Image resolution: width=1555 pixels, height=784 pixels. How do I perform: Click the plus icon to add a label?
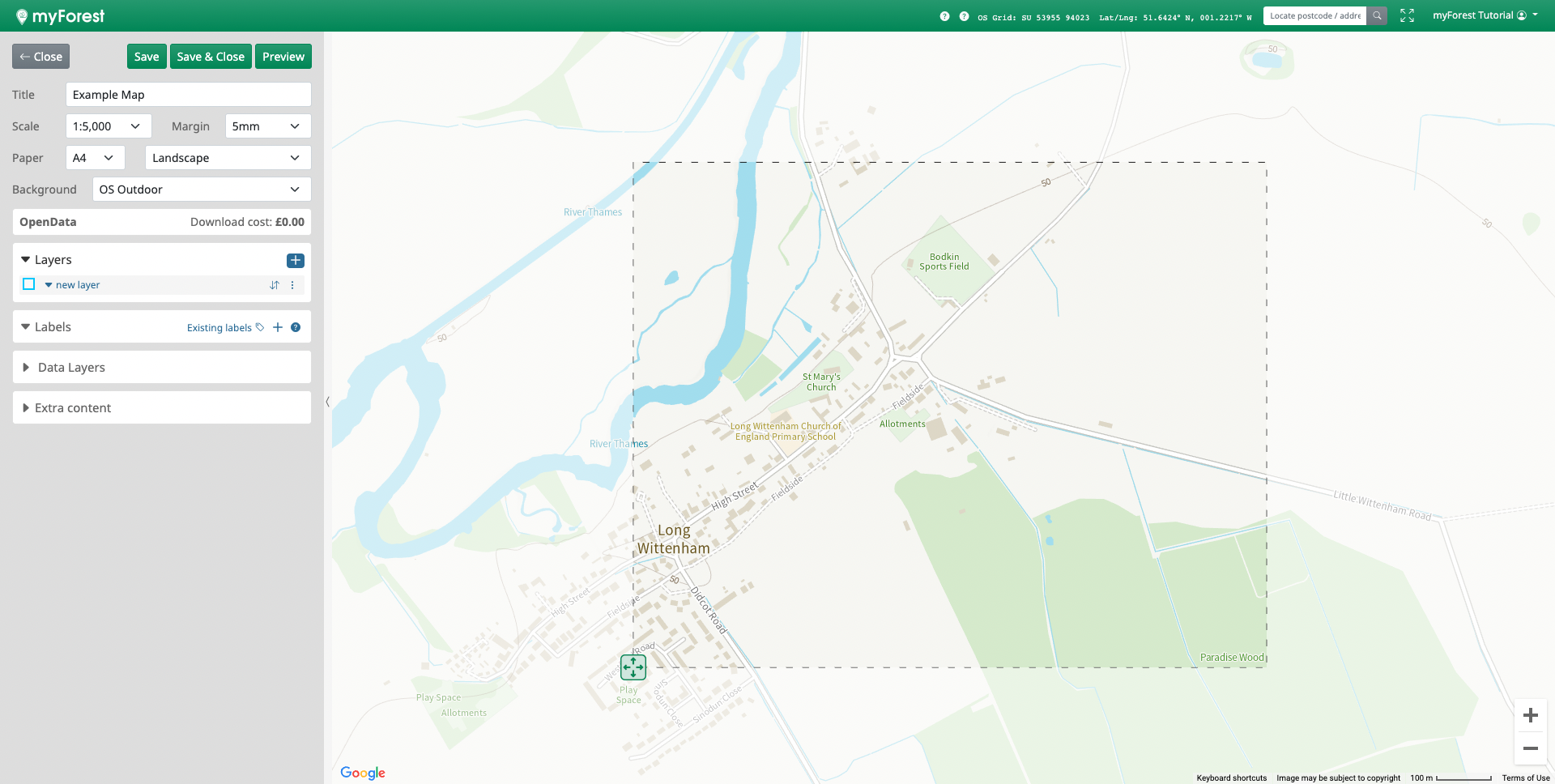pos(278,327)
